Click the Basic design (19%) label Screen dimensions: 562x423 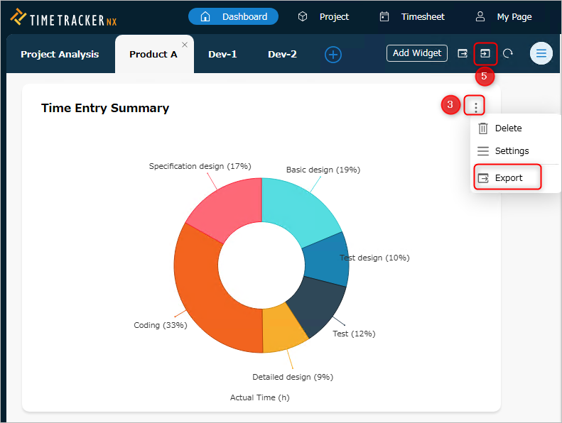coord(323,170)
